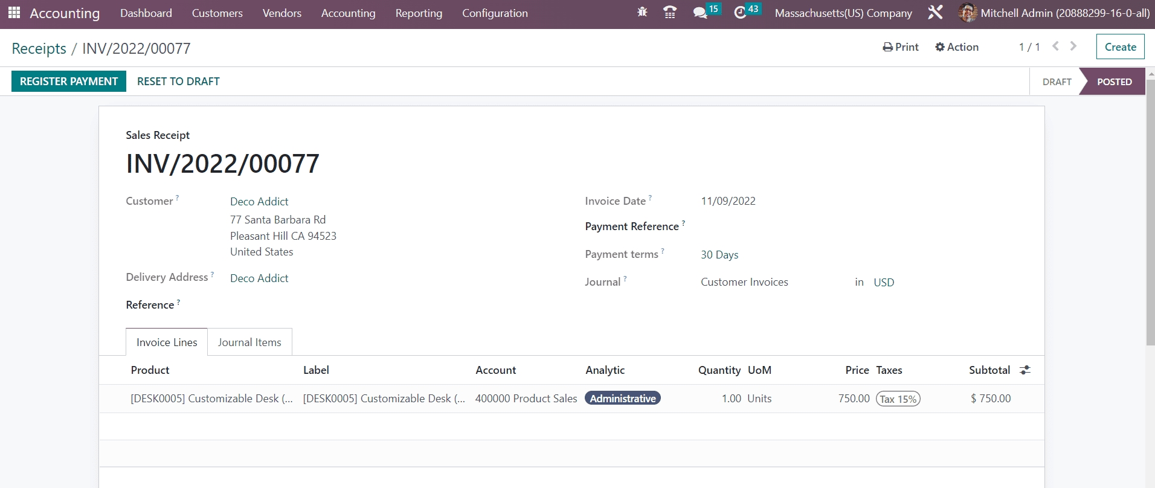
Task: Go to the previous record arrow
Action: tap(1055, 47)
